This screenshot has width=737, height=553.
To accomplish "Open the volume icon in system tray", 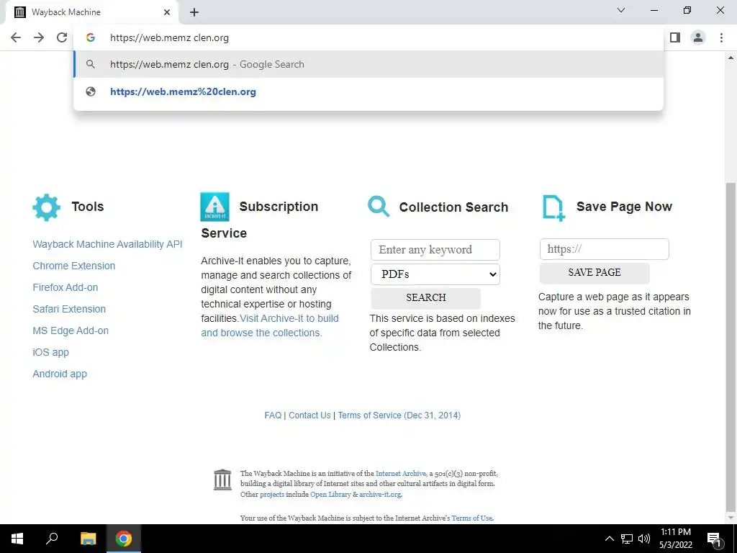I will pyautogui.click(x=644, y=539).
